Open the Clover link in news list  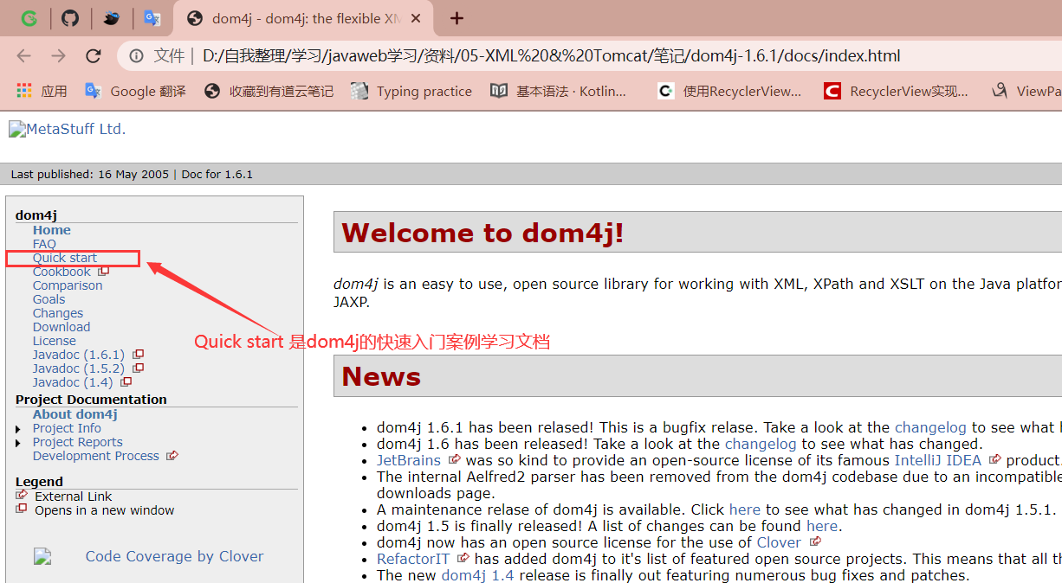(x=779, y=542)
